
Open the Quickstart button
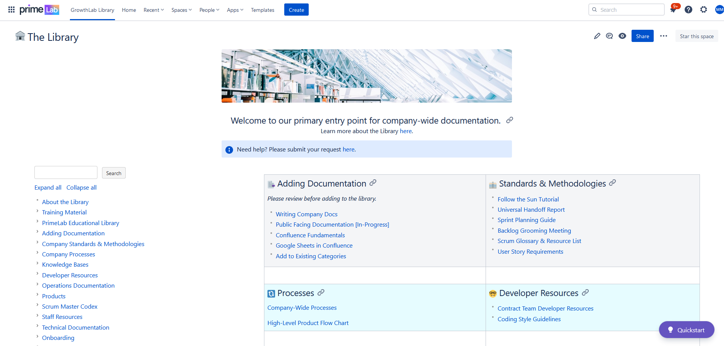click(x=687, y=330)
